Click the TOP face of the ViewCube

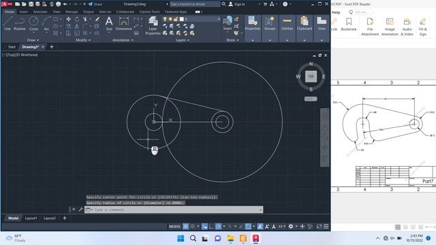[x=311, y=76]
